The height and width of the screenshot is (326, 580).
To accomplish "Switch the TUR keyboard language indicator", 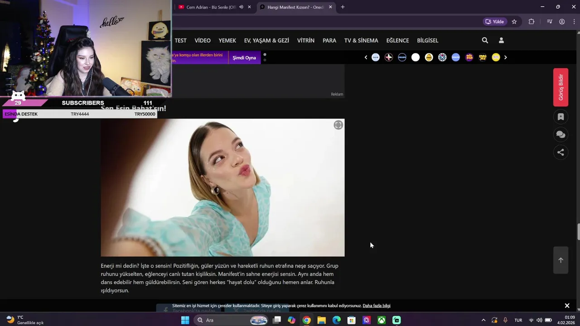I will click(518, 320).
